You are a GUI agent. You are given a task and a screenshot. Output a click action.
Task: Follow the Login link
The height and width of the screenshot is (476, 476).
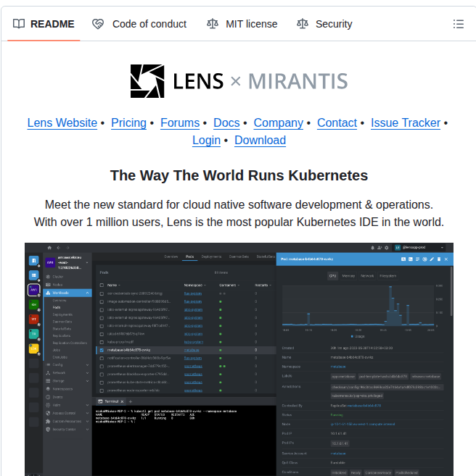click(x=206, y=141)
